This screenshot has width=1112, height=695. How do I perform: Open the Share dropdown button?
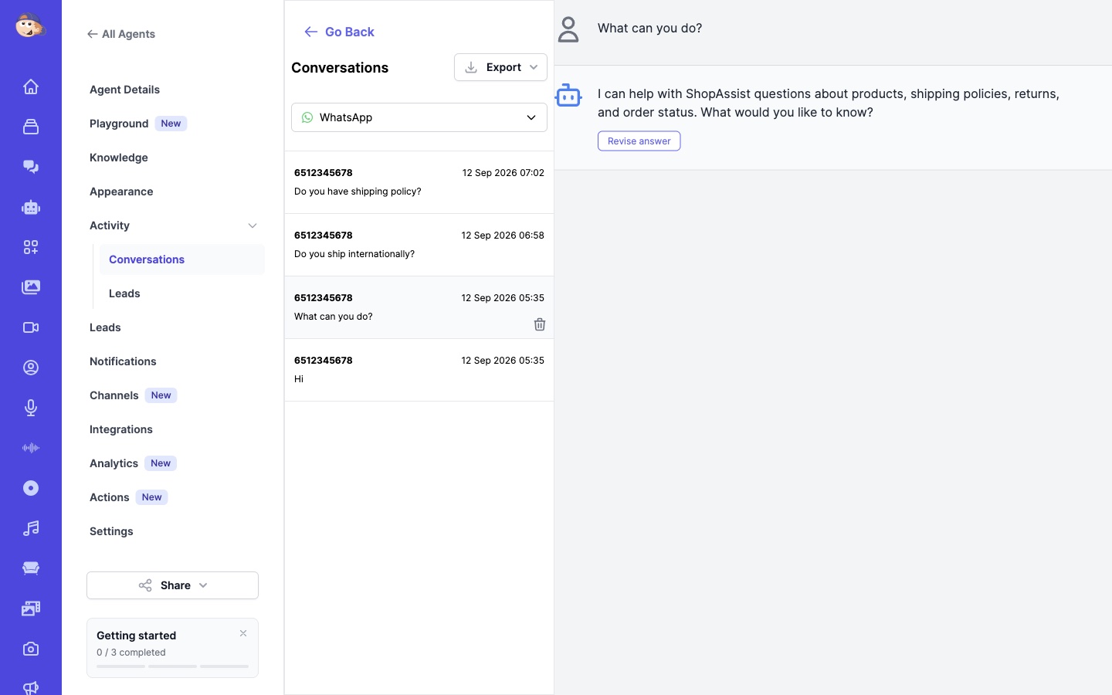[172, 585]
